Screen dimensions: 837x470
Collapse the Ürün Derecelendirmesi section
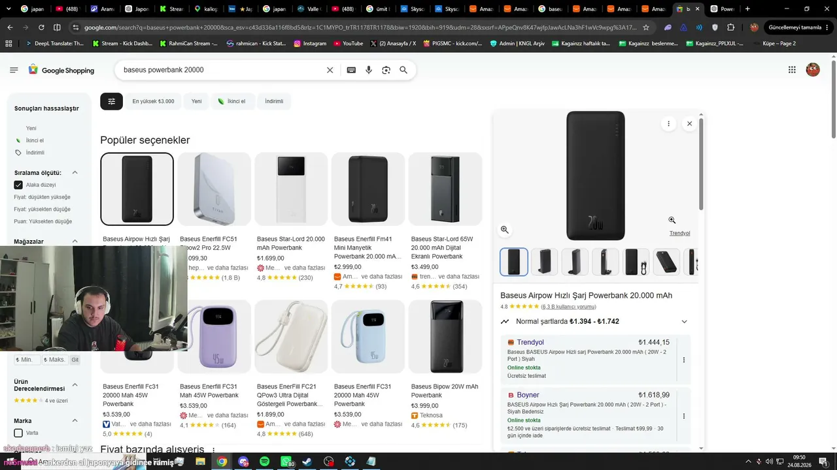[75, 385]
